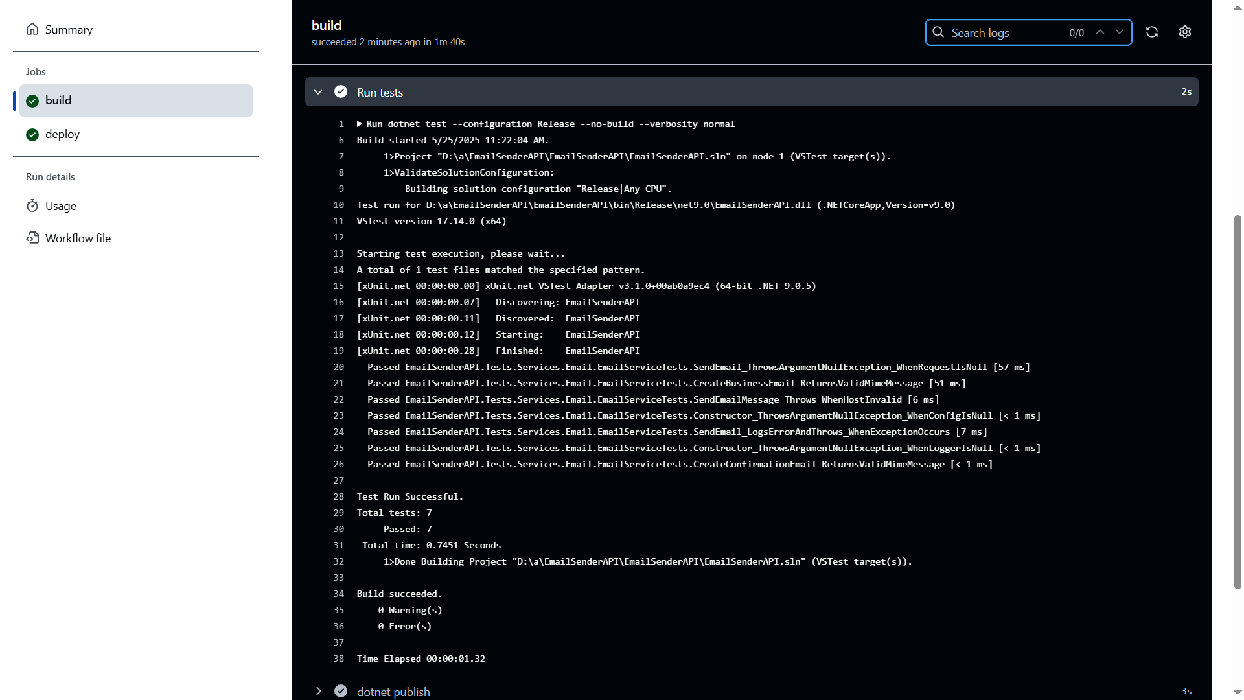
Task: Click 'Total tests: 7' log line
Action: pos(394,513)
